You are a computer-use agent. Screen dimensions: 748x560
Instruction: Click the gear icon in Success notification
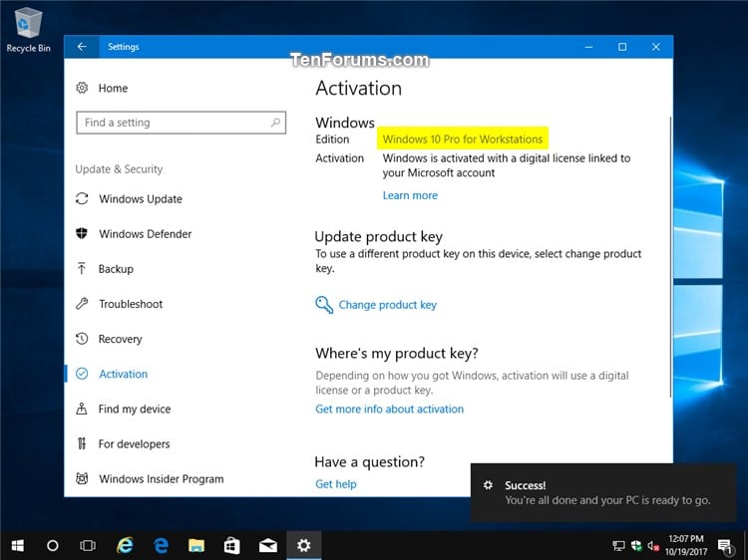pos(488,485)
